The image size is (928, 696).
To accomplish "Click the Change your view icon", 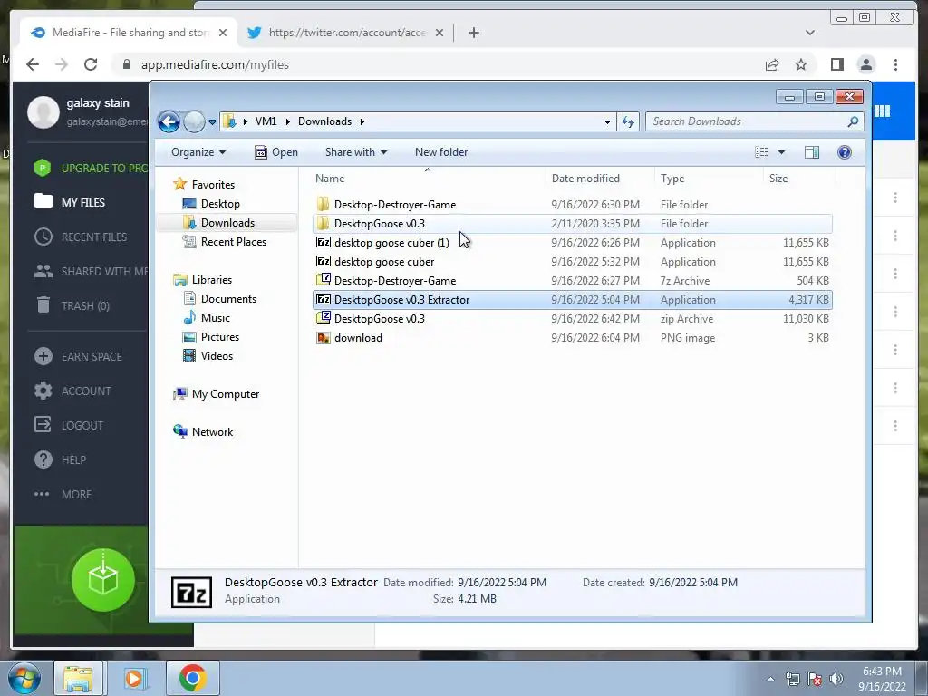I will (761, 152).
